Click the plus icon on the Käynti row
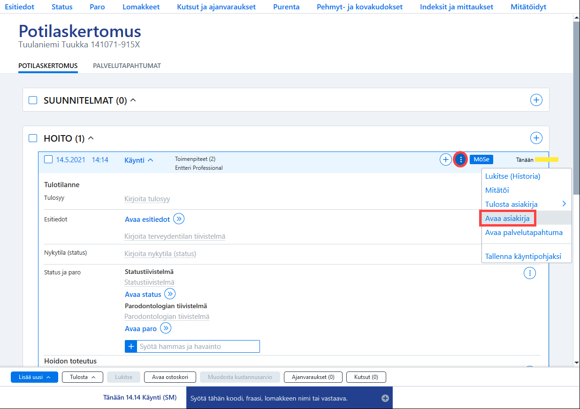The height and width of the screenshot is (409, 580). (445, 159)
